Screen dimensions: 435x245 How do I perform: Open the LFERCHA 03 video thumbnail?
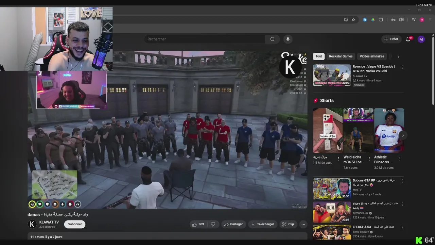tap(332, 232)
